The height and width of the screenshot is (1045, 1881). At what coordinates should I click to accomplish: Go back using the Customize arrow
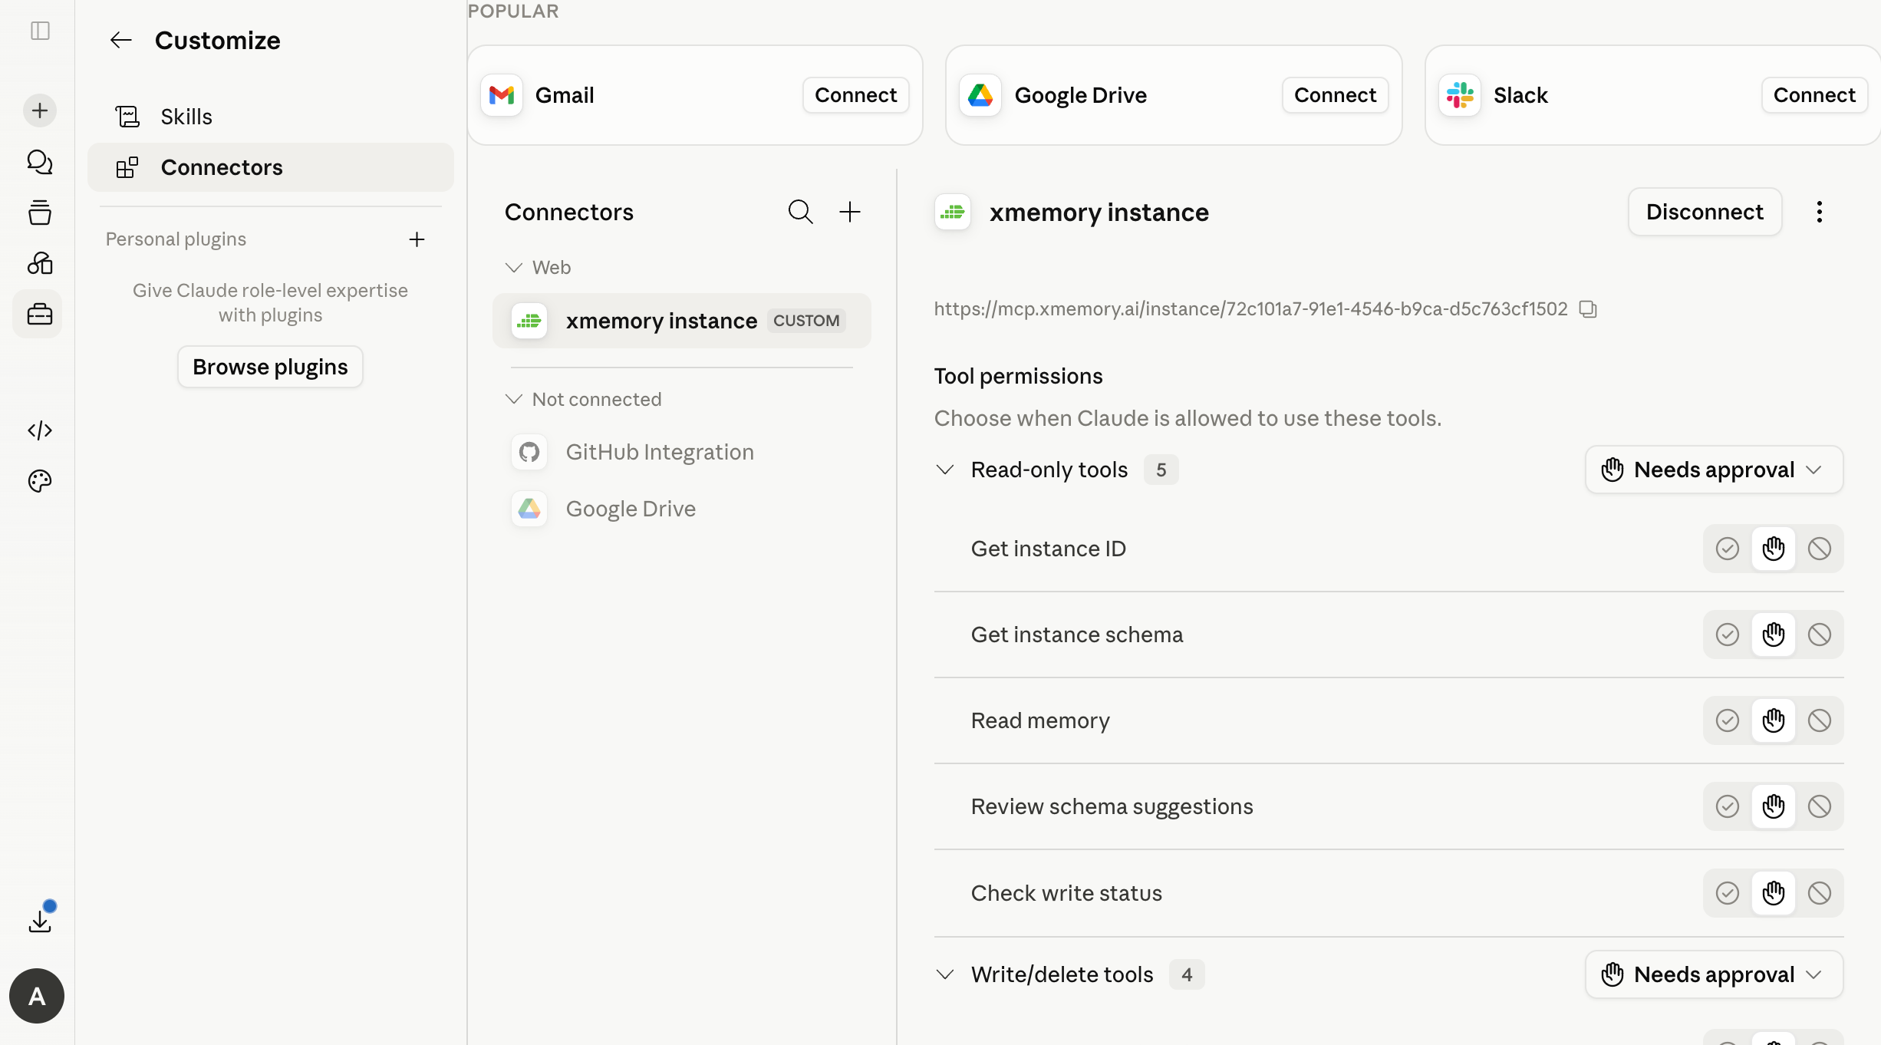pos(121,40)
